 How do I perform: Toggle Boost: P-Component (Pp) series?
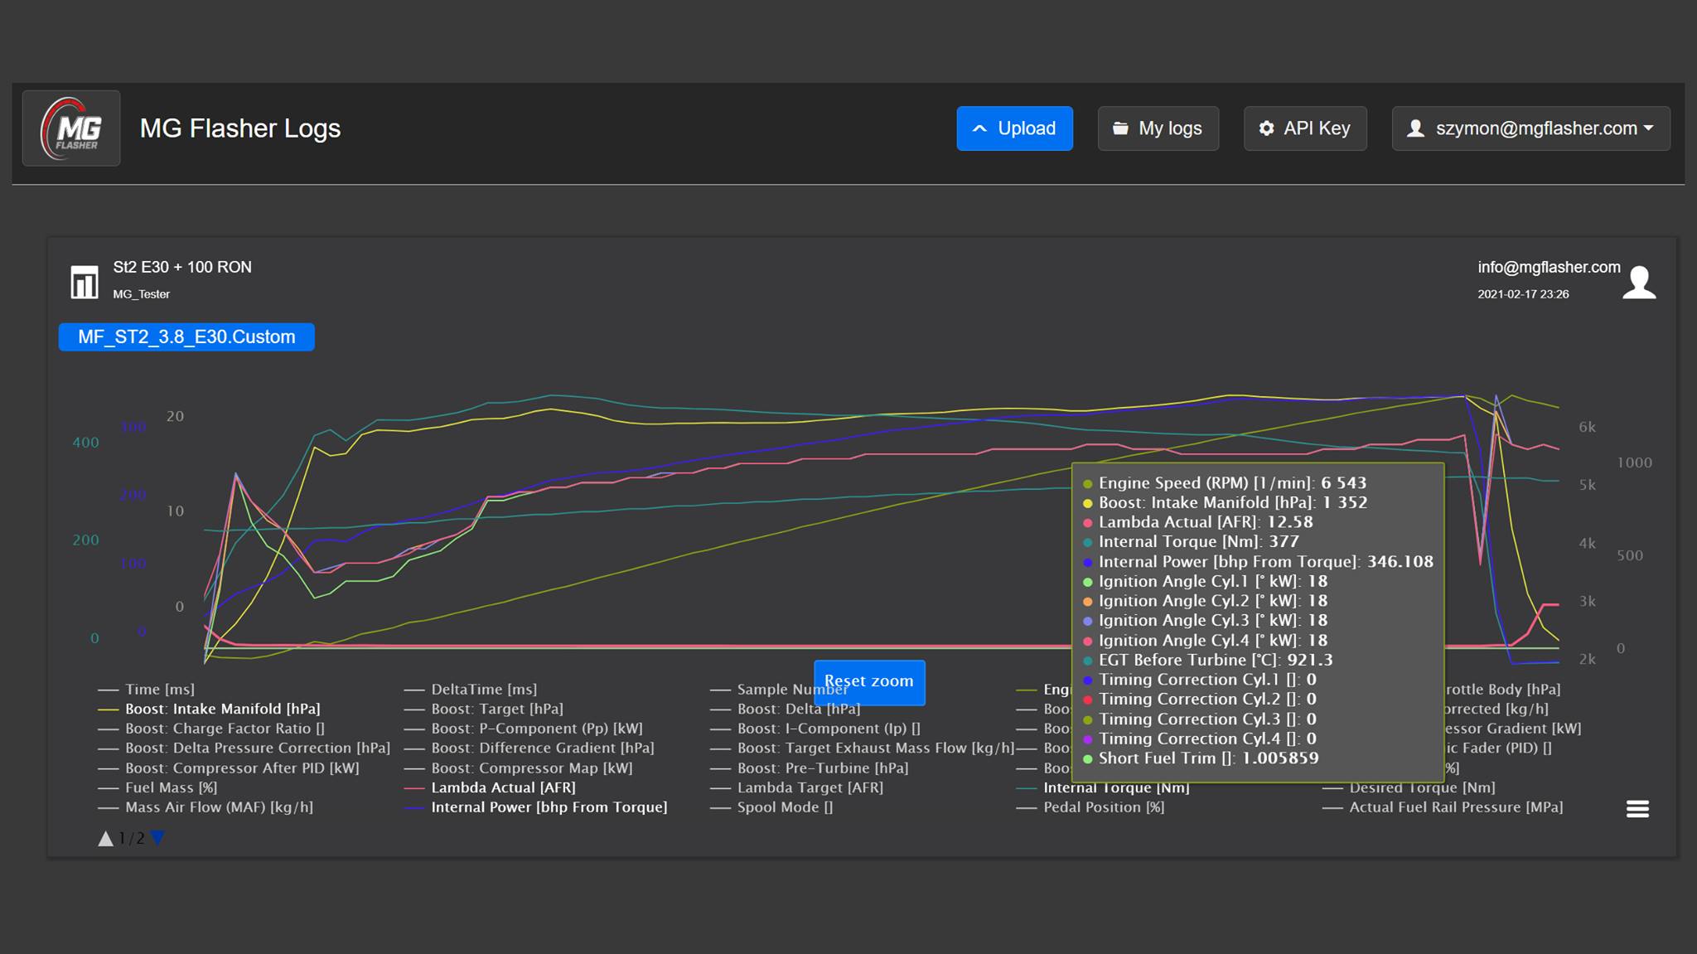pos(523,729)
